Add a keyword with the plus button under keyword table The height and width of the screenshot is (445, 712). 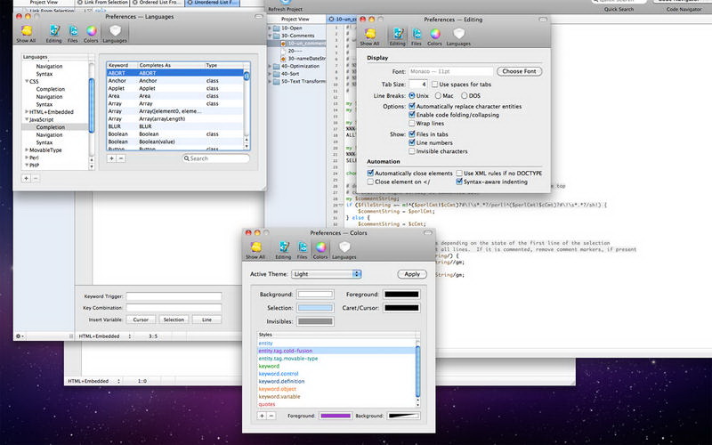(111, 158)
